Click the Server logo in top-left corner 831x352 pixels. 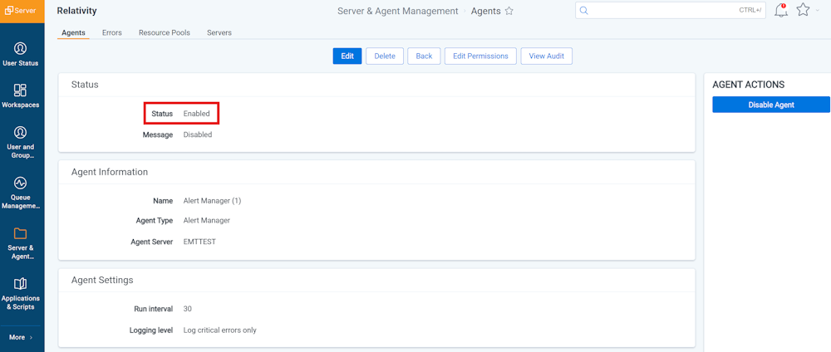click(22, 11)
